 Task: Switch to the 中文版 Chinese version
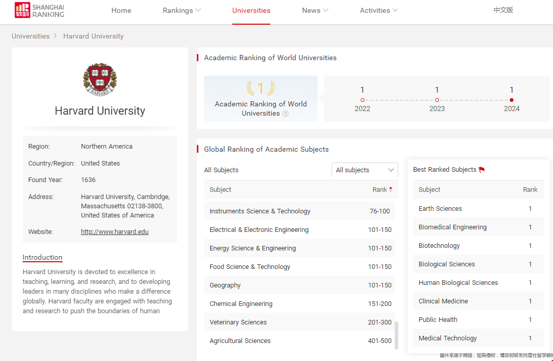point(503,10)
